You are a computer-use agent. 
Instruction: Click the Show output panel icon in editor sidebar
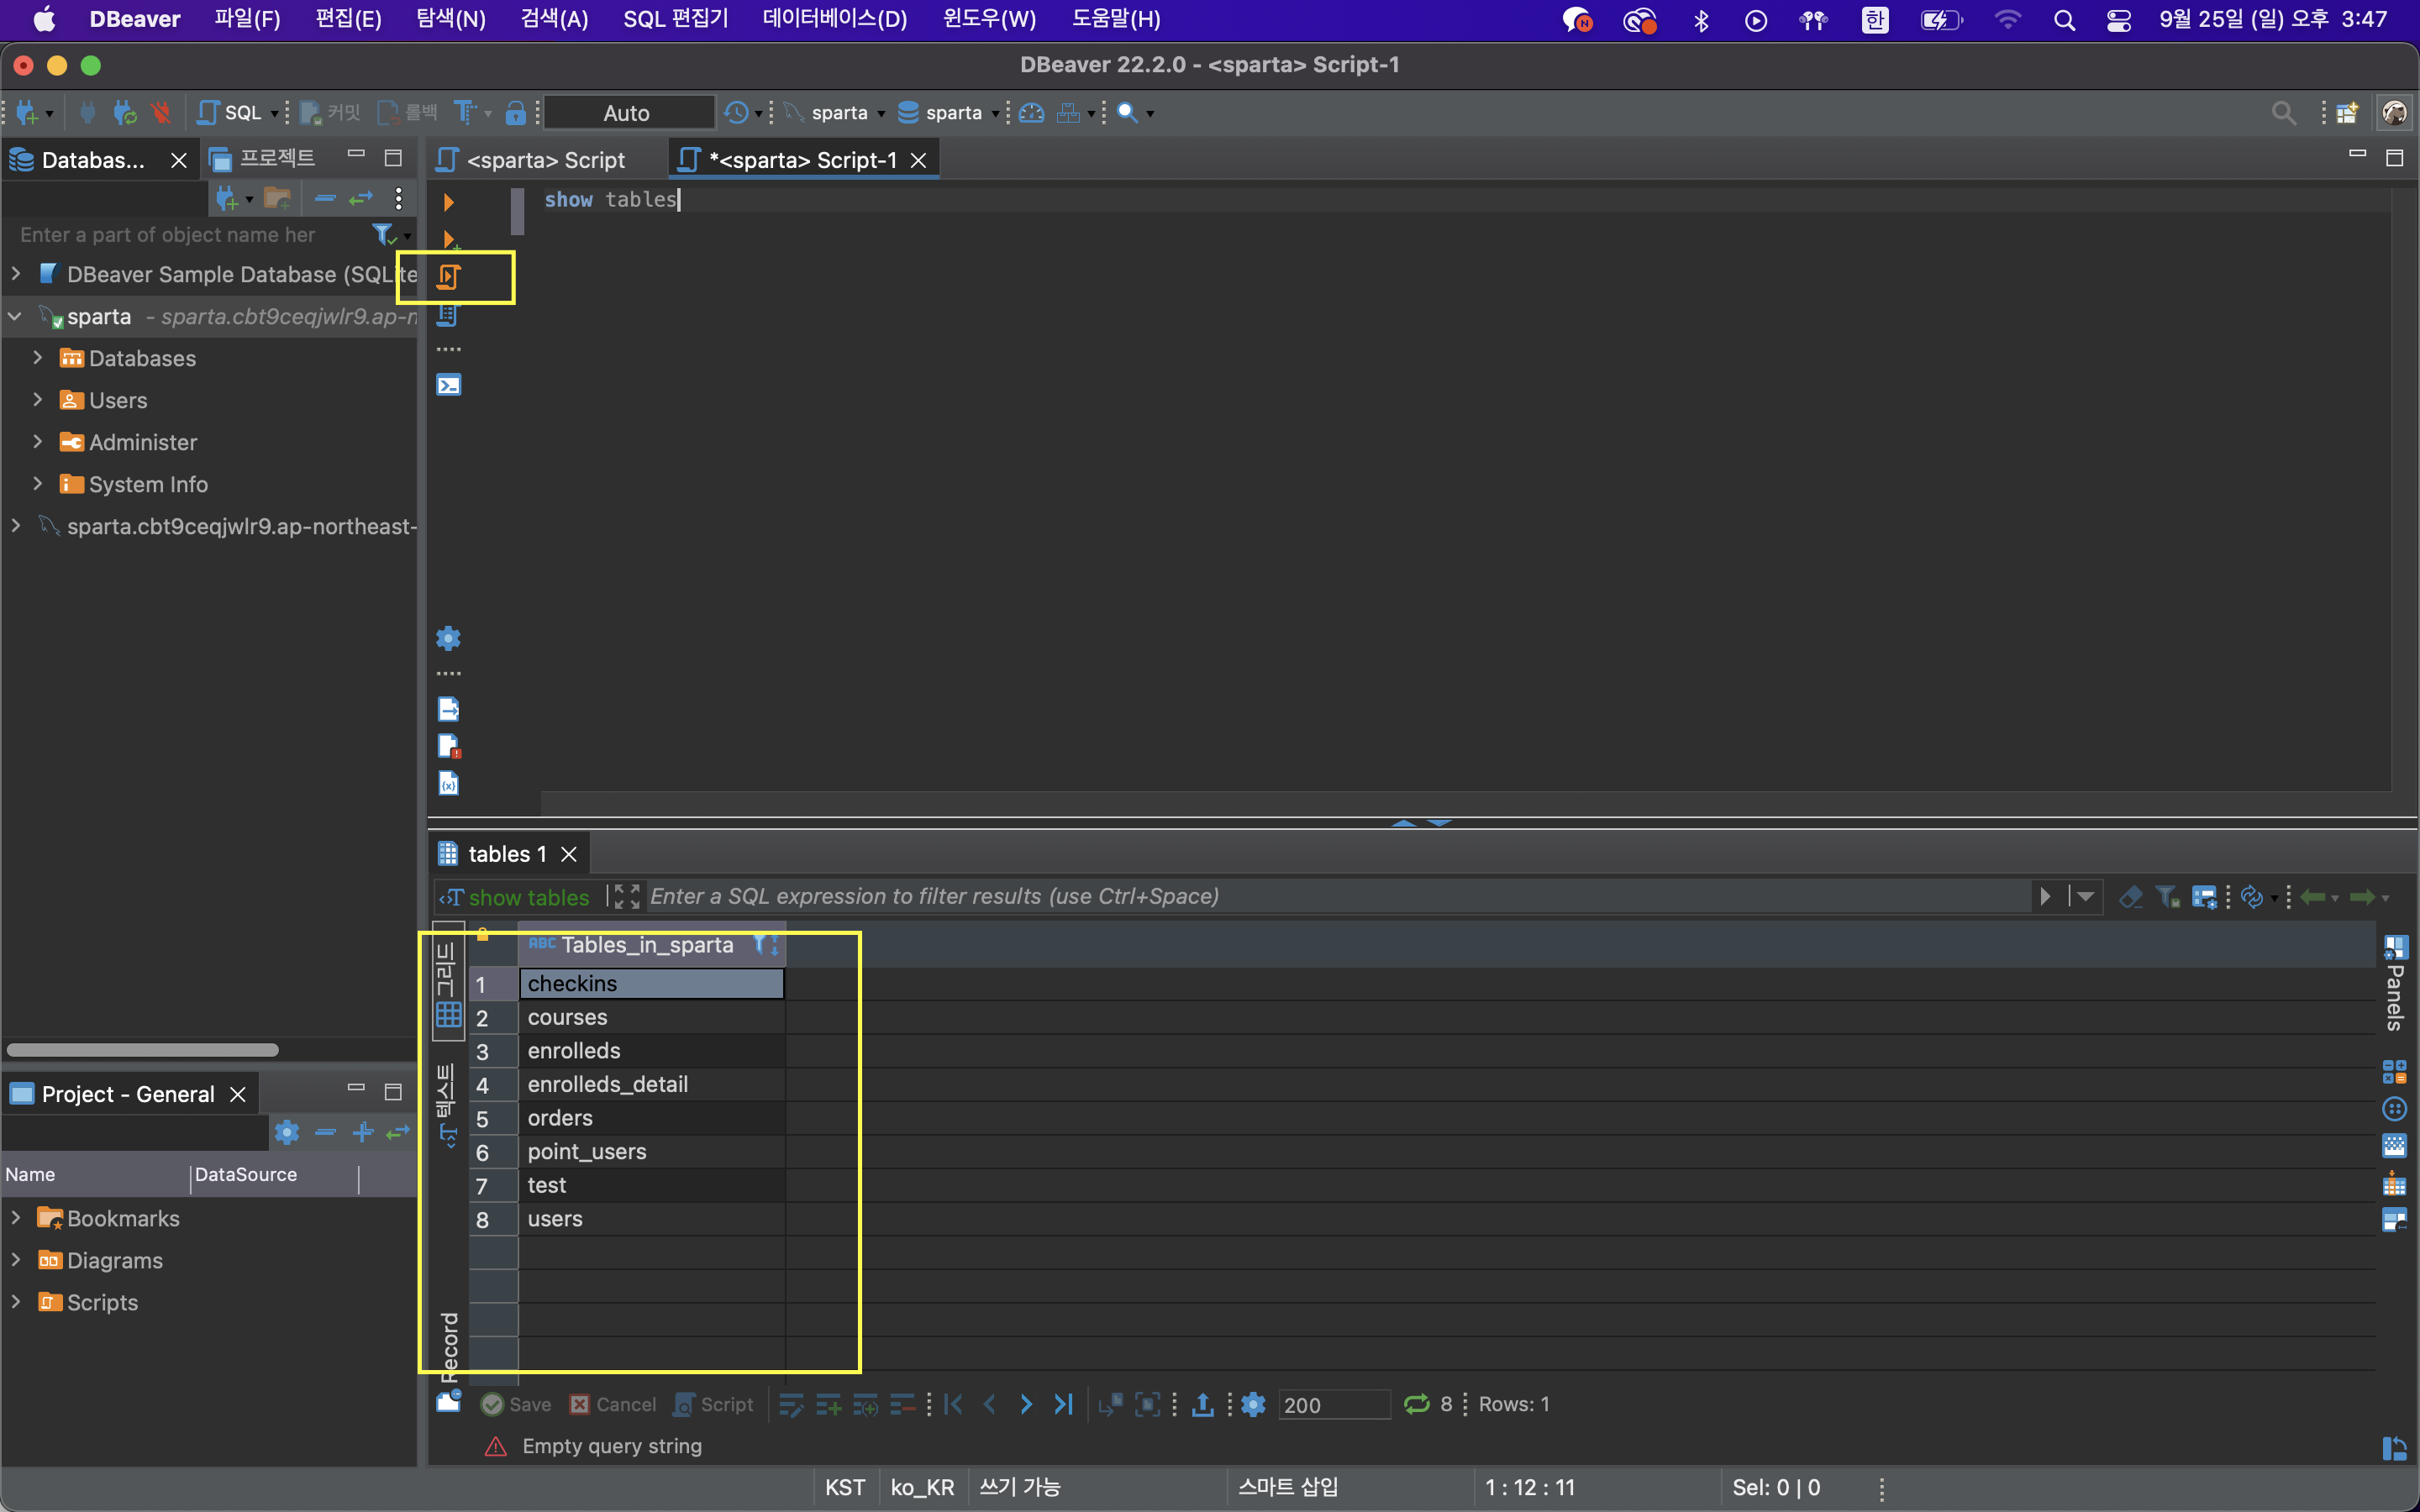tap(449, 709)
